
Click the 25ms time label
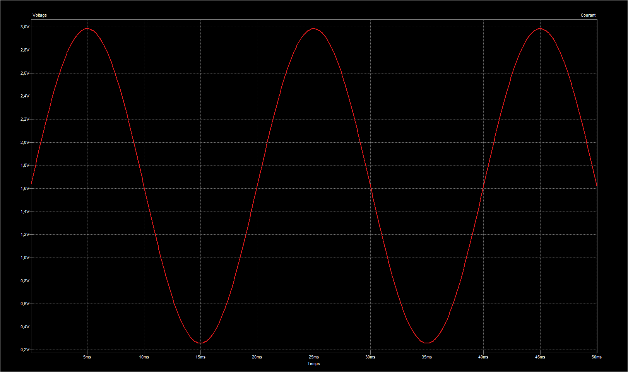click(314, 357)
